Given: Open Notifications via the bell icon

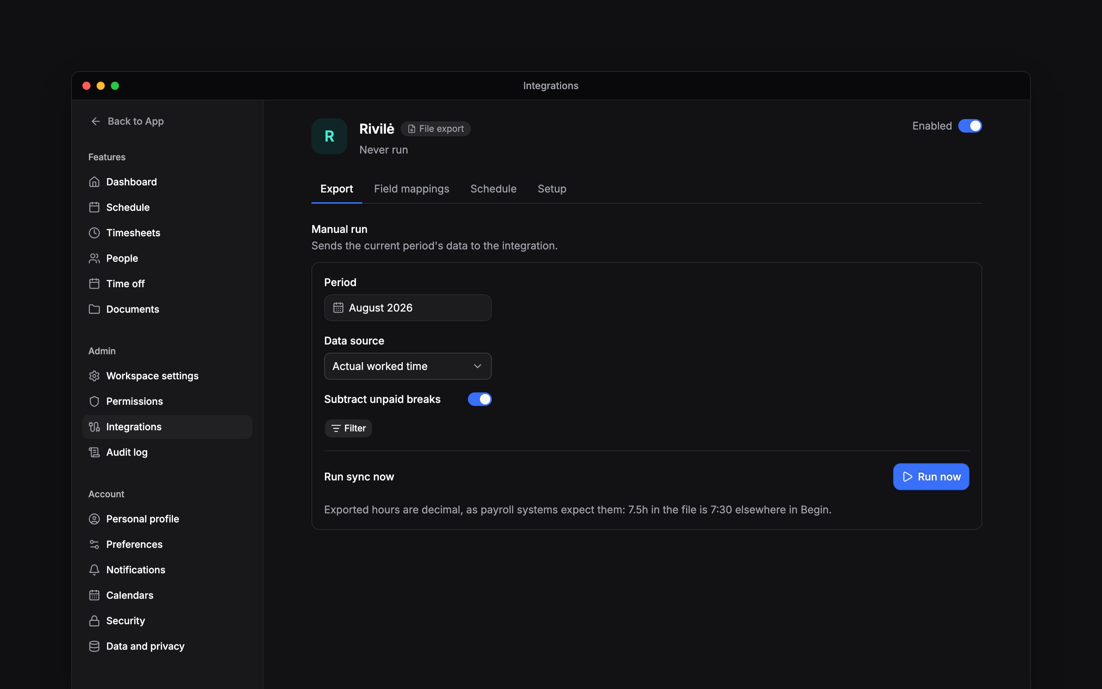Looking at the screenshot, I should (x=94, y=570).
